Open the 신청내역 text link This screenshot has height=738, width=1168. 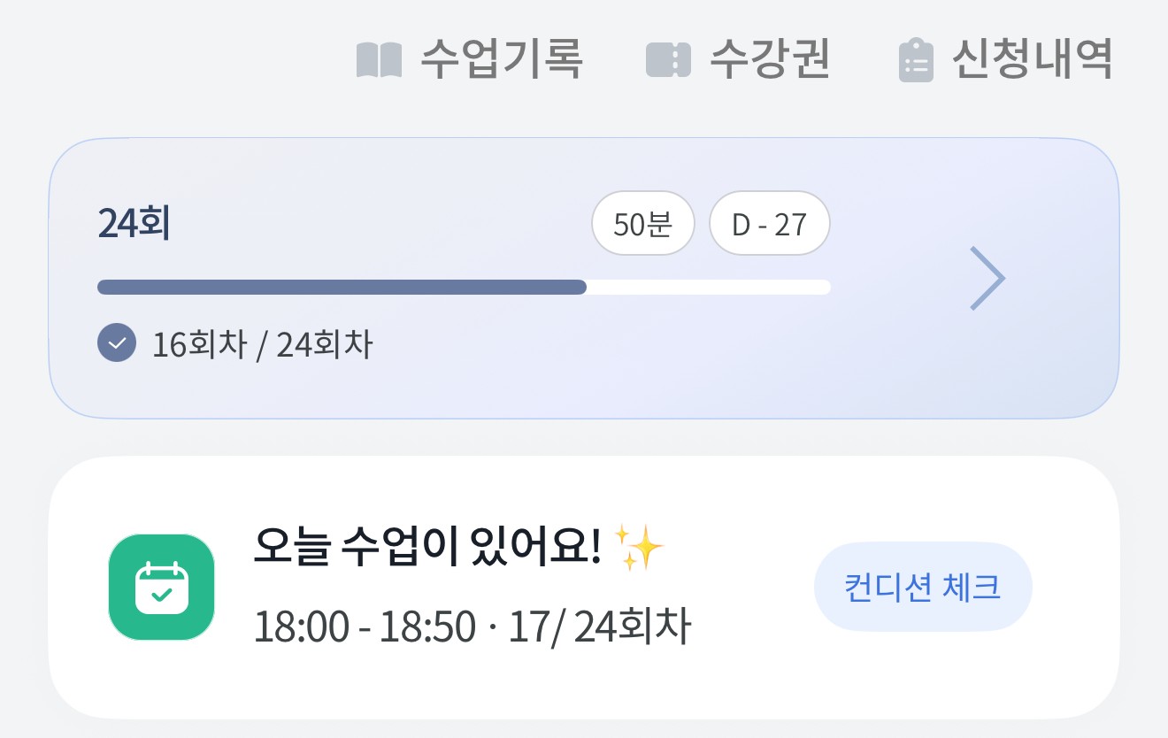click(1032, 60)
